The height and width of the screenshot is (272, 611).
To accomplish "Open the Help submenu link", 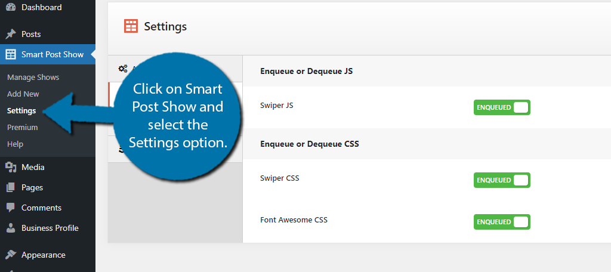I will click(15, 144).
